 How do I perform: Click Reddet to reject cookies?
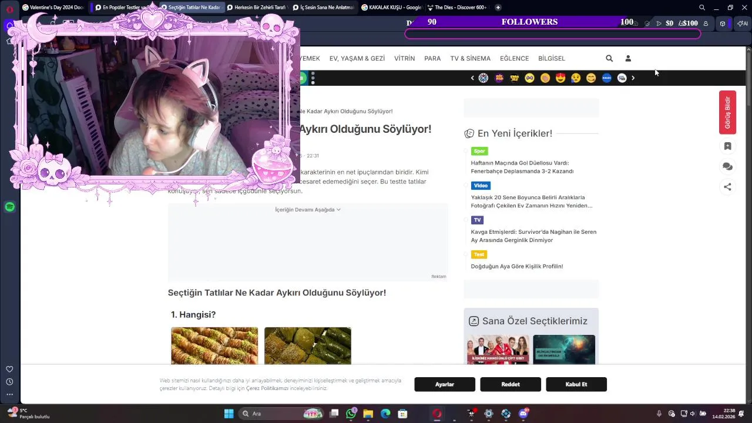point(511,384)
